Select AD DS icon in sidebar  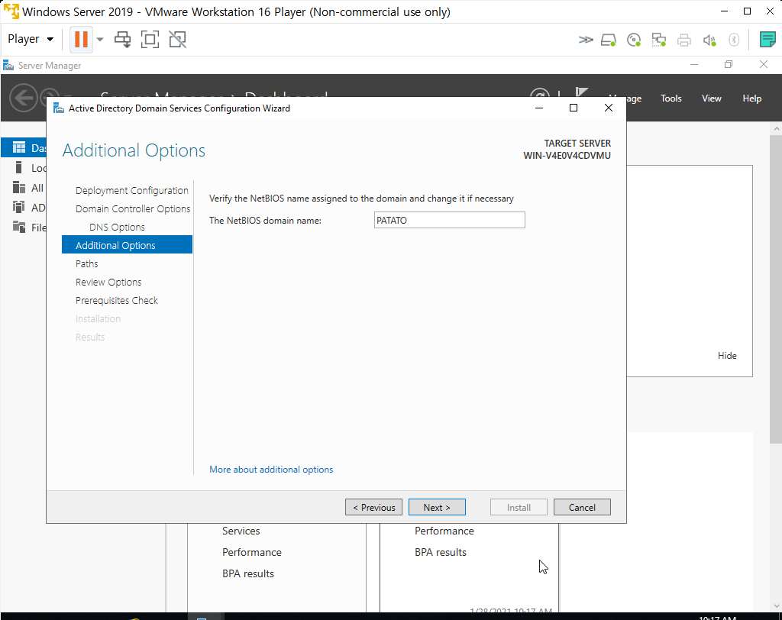[19, 208]
